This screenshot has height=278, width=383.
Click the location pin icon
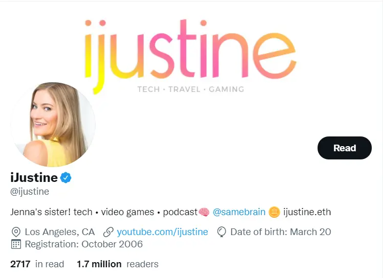pyautogui.click(x=16, y=232)
